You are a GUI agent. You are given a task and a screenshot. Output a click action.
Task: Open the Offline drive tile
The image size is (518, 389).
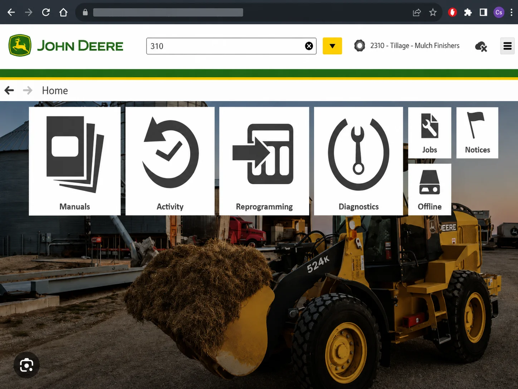coord(430,189)
